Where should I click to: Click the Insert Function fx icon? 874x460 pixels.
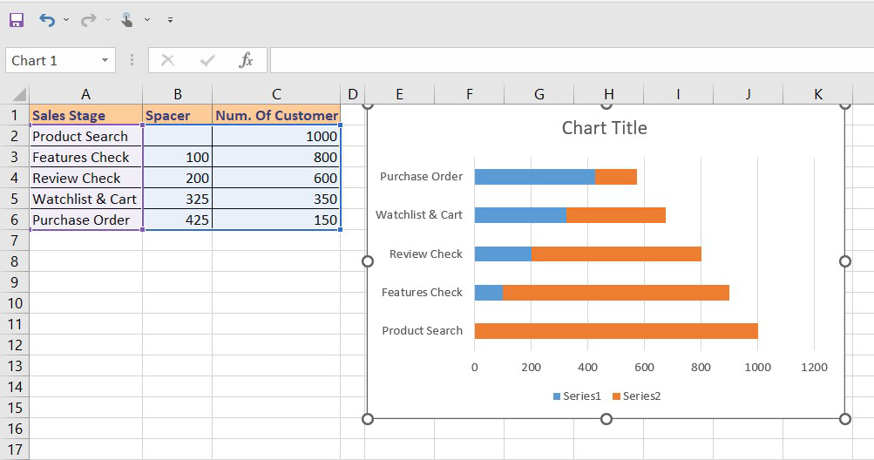247,60
